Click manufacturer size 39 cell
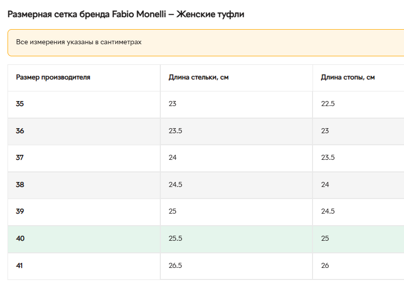Viewport: 404px width, 284px height. coord(20,212)
